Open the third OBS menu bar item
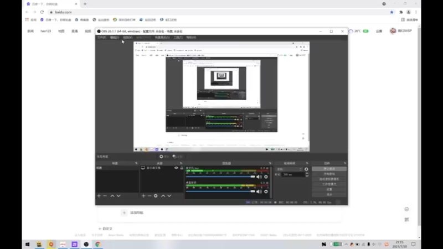 point(127,37)
